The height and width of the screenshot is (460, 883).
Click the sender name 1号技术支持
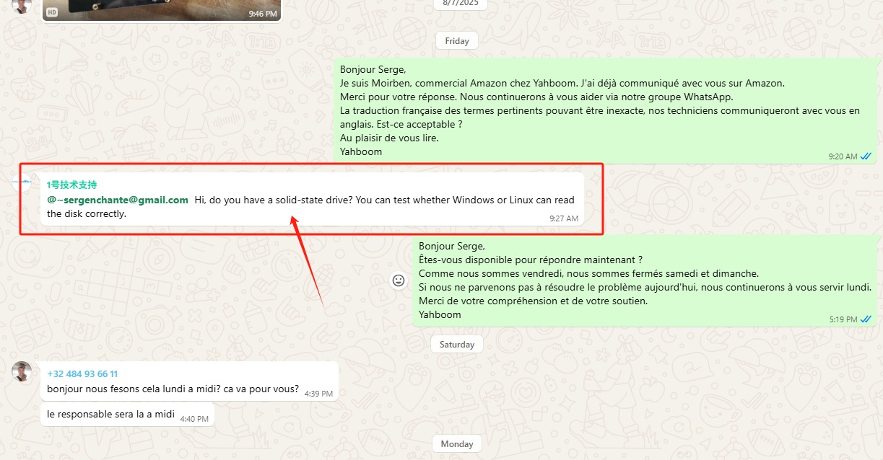[71, 185]
